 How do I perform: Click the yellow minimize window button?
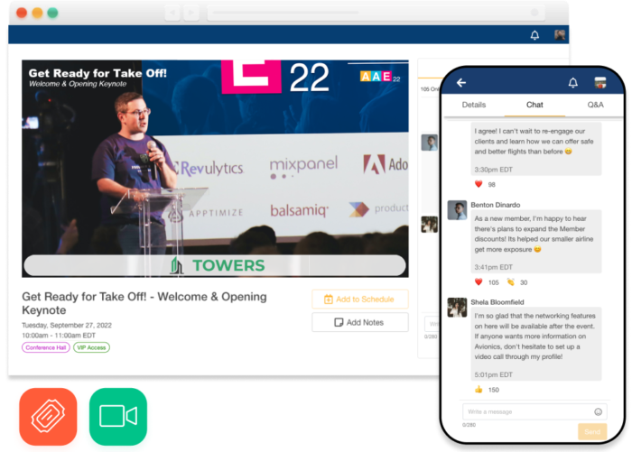38,13
